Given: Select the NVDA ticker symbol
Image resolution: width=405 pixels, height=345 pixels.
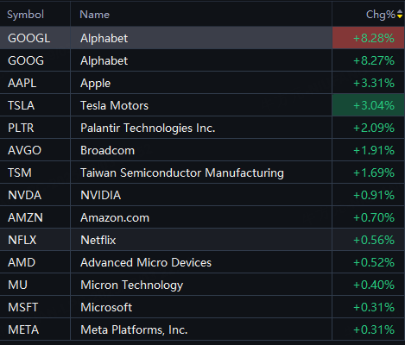Looking at the screenshot, I should [25, 195].
